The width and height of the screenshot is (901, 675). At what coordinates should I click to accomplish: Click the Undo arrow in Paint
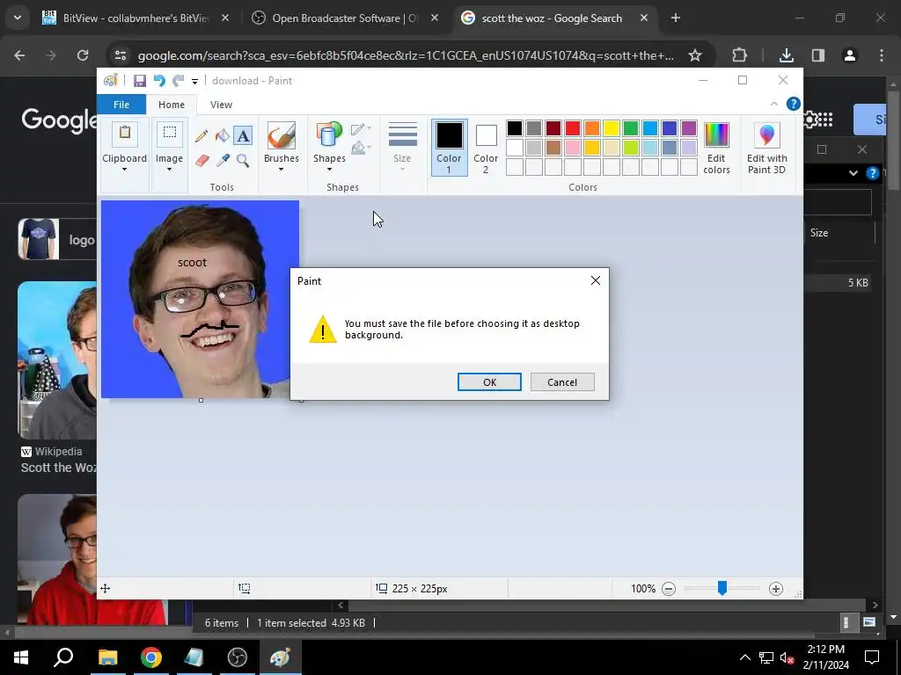pos(159,81)
